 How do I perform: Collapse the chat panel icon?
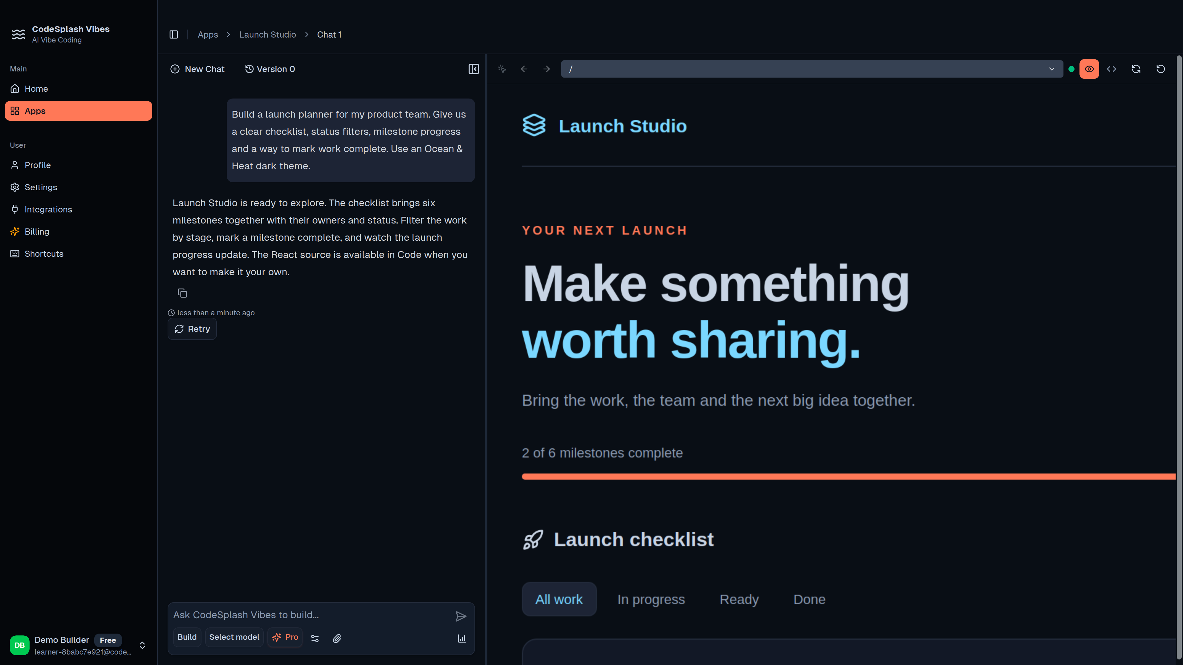pyautogui.click(x=474, y=69)
